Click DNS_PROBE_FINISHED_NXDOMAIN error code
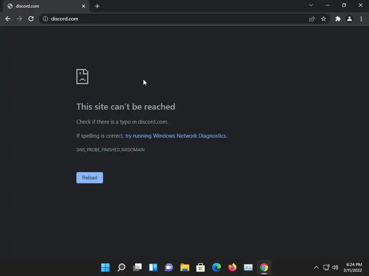 pos(110,150)
